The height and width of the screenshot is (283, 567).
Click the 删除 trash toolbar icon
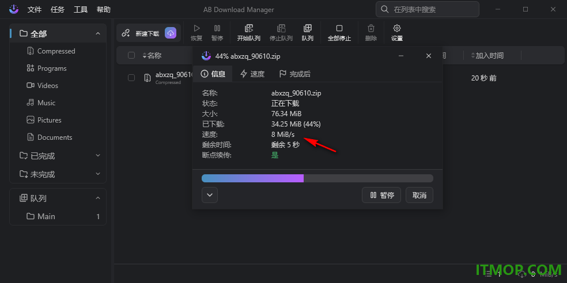(x=371, y=33)
